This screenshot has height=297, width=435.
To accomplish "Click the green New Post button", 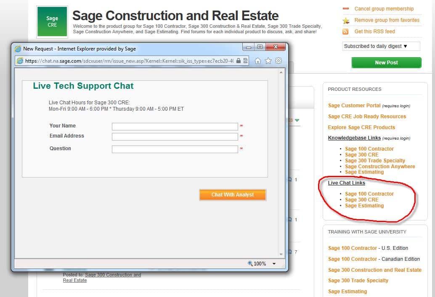I will tap(387, 63).
